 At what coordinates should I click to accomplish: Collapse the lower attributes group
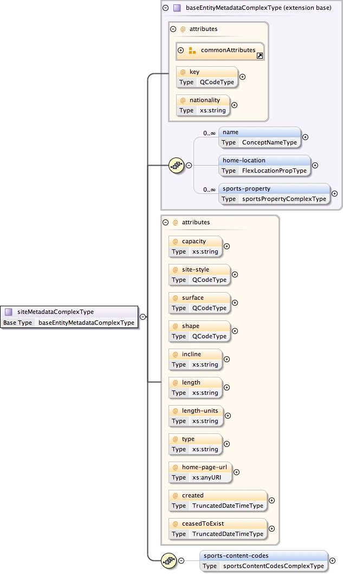click(165, 222)
